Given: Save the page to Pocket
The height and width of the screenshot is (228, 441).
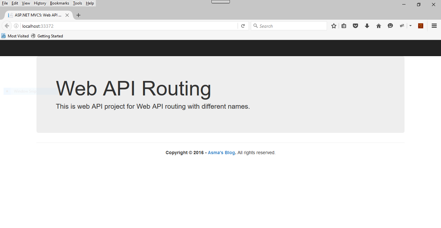Looking at the screenshot, I should tap(355, 26).
